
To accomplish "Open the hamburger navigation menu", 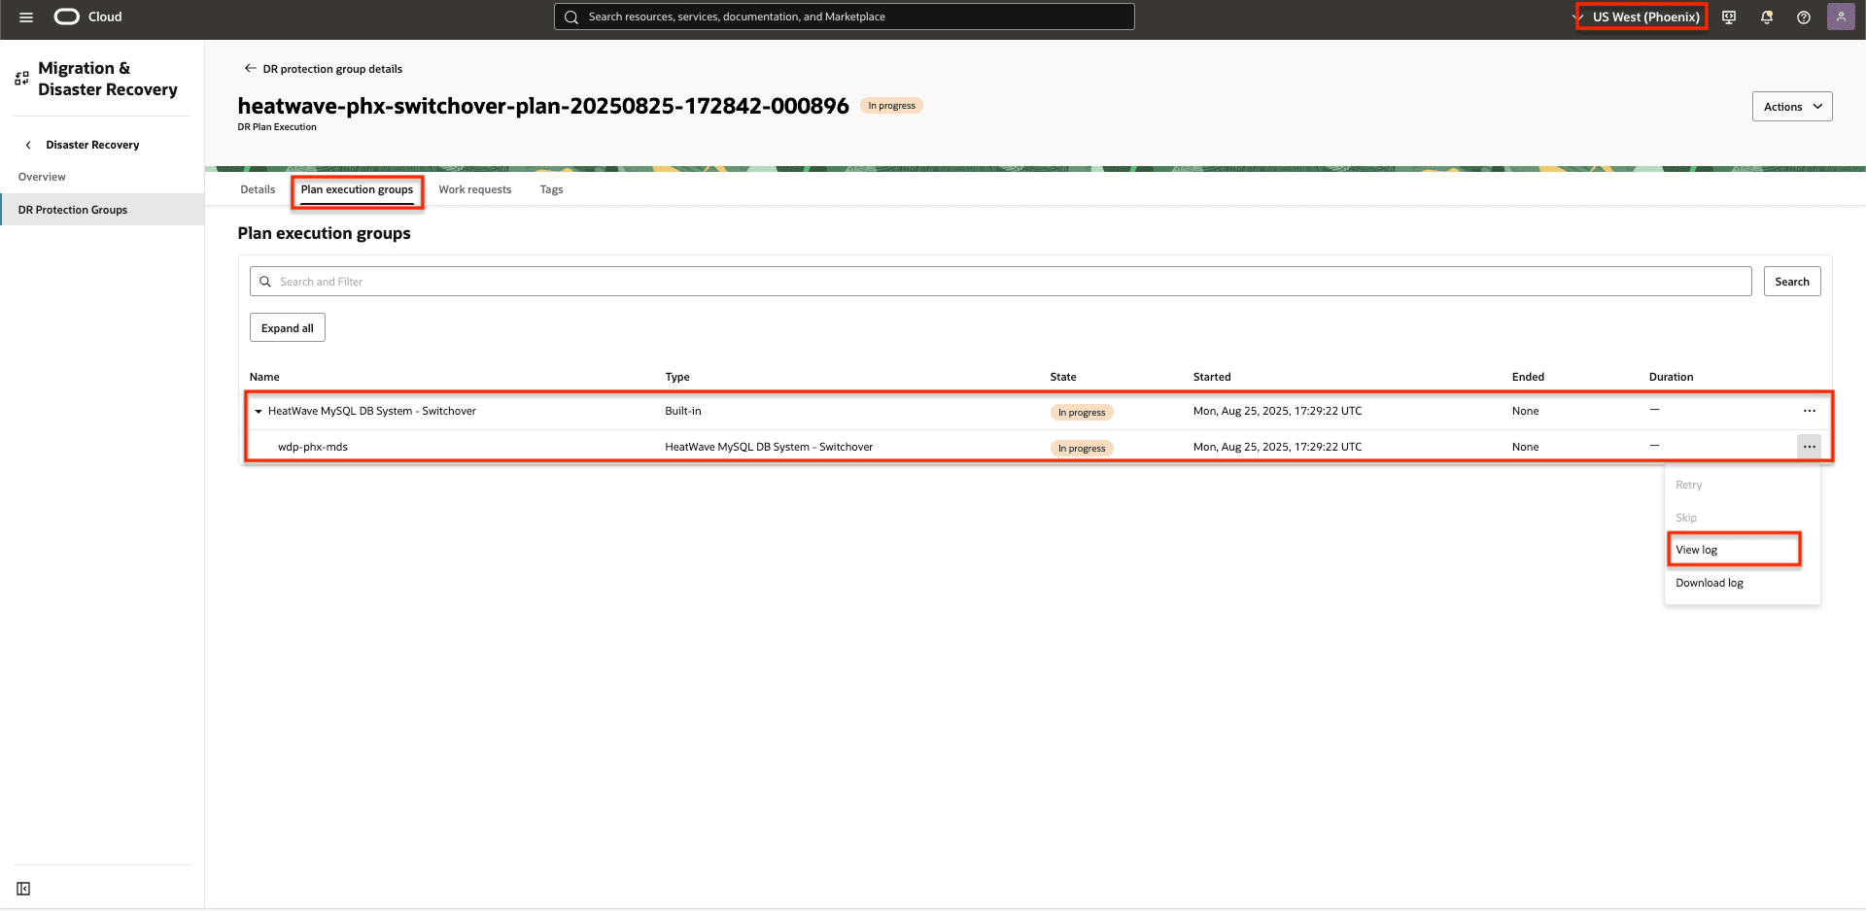I will pos(26,17).
